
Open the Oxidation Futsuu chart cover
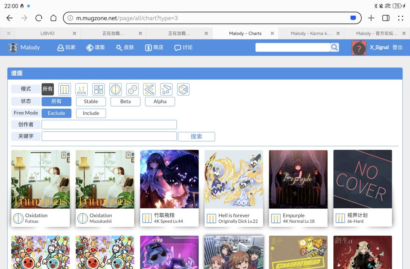click(x=41, y=179)
